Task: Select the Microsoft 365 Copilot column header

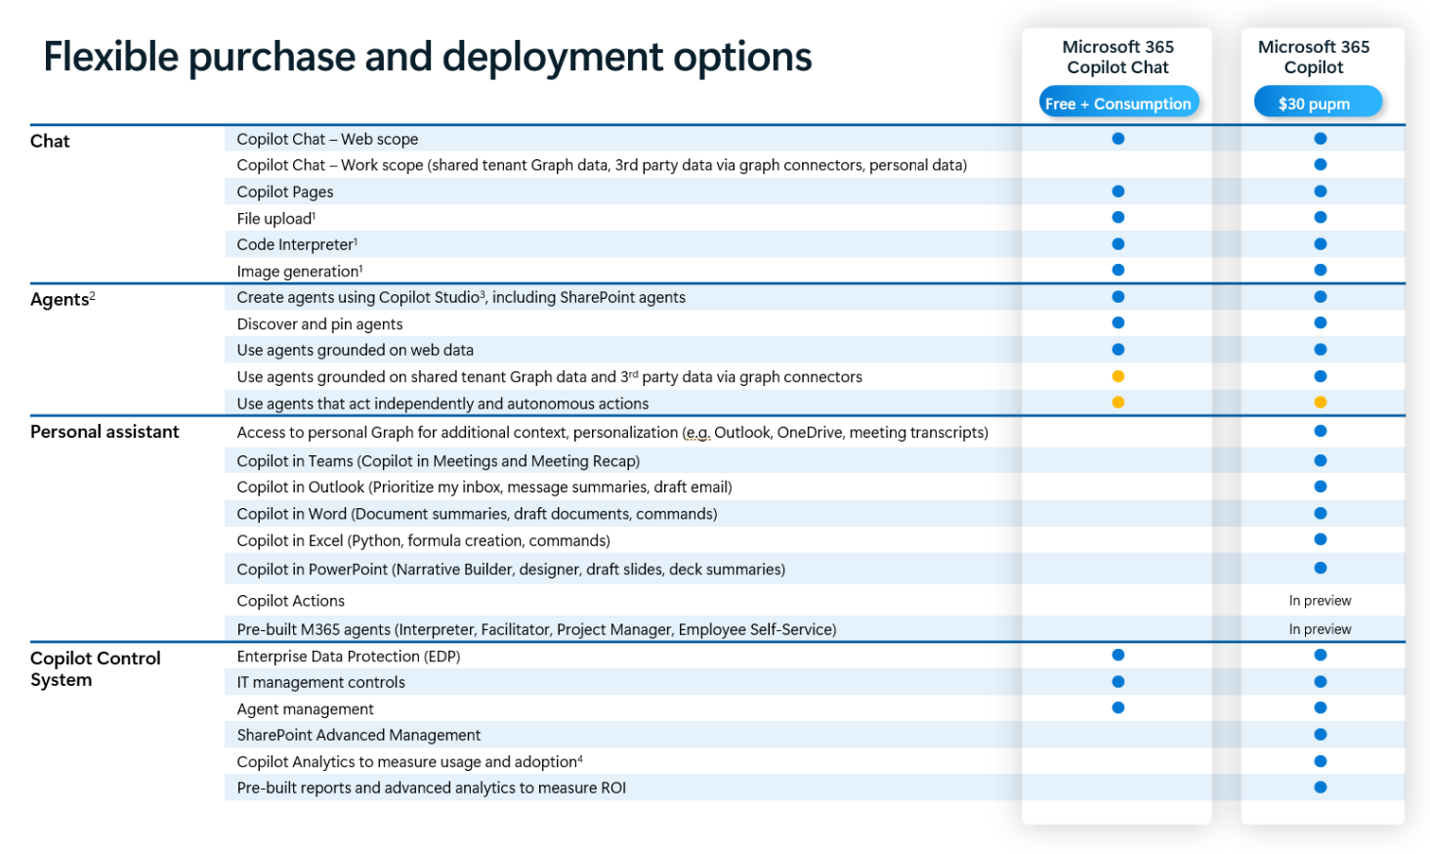Action: (x=1315, y=57)
